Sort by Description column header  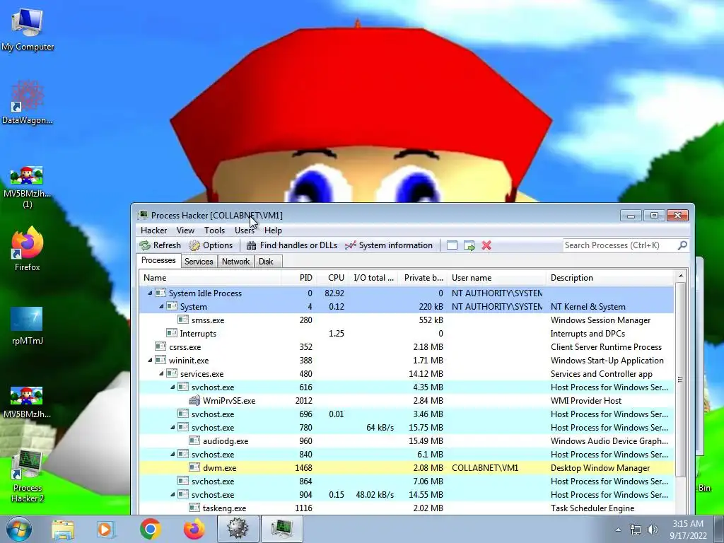pos(610,277)
